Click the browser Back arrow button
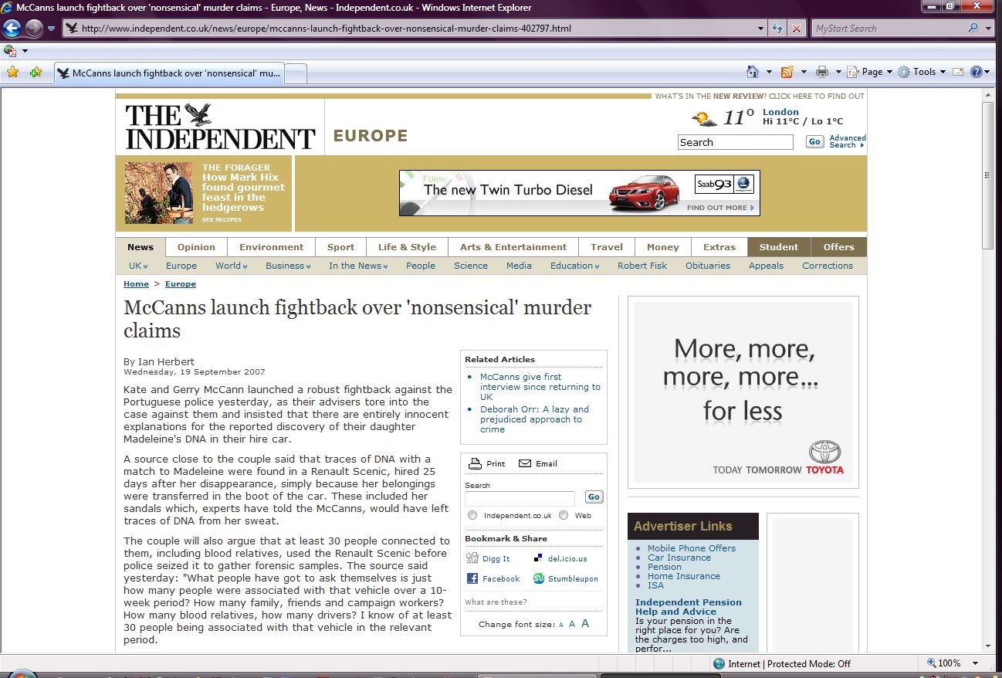 pyautogui.click(x=12, y=29)
